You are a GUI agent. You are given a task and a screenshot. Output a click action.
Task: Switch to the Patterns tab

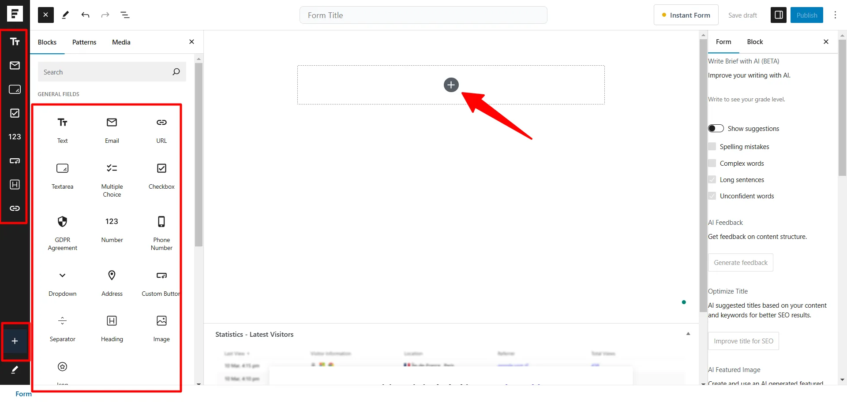coord(84,42)
